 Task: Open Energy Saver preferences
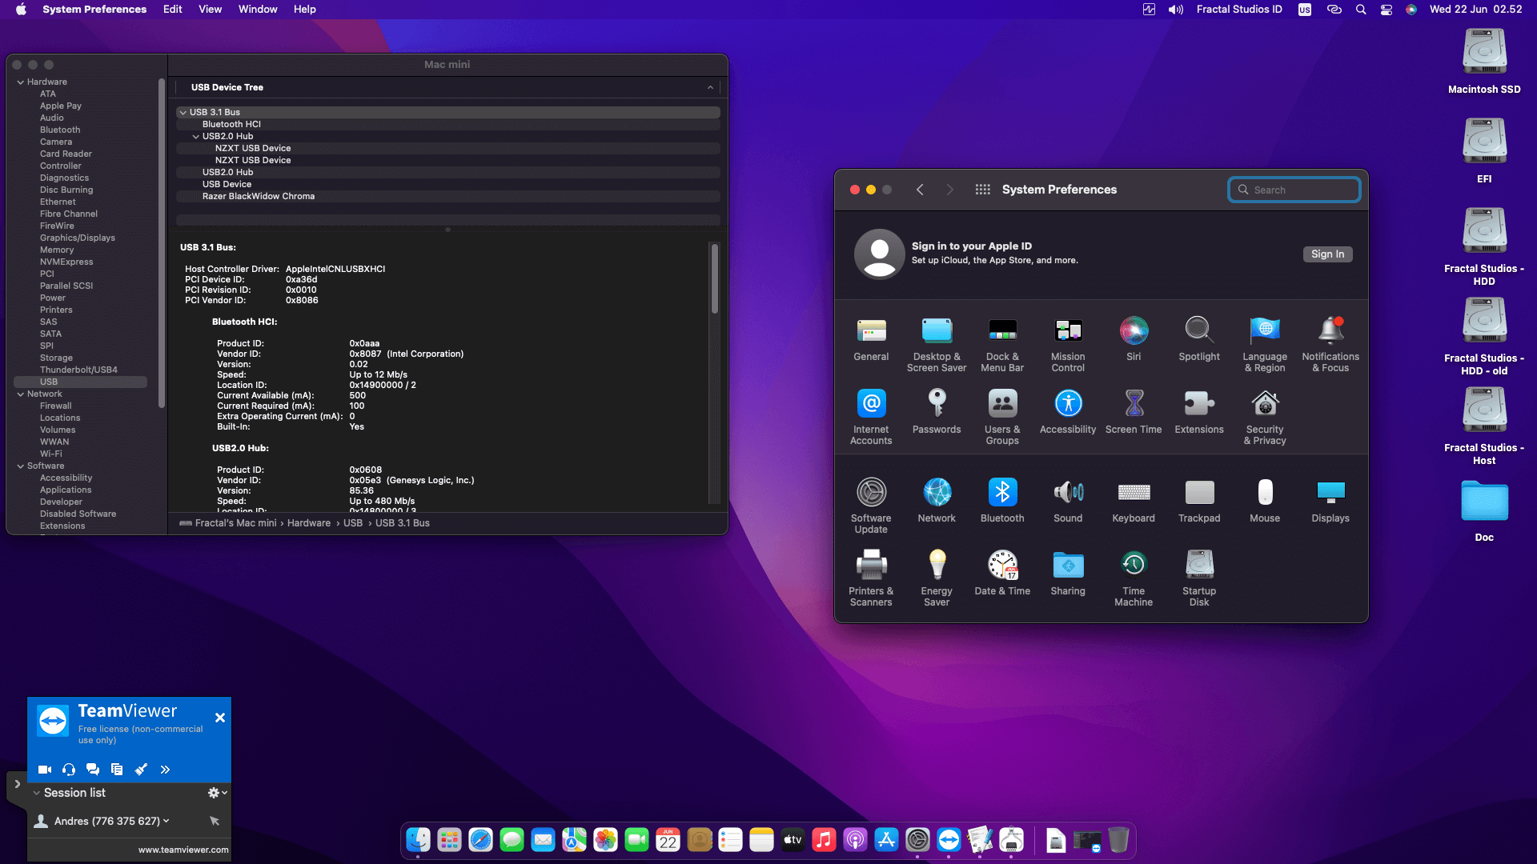pyautogui.click(x=937, y=579)
